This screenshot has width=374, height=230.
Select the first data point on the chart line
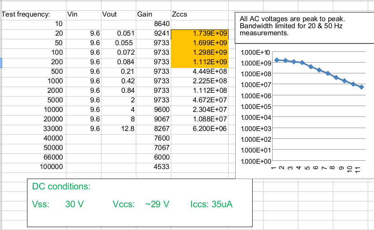tap(277, 60)
